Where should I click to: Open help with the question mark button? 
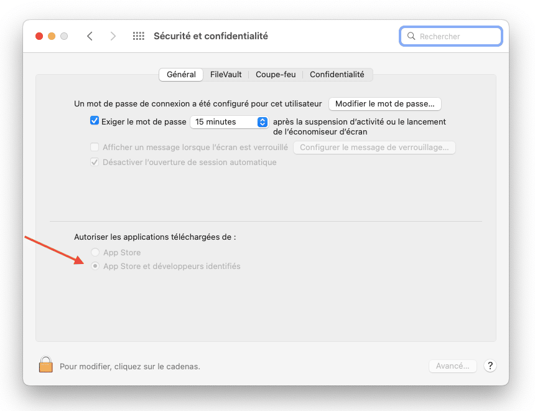490,366
